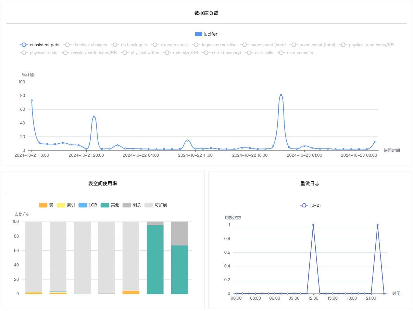Screen dimensions: 413x311
Task: Show the user commits series
Action: coord(295,53)
